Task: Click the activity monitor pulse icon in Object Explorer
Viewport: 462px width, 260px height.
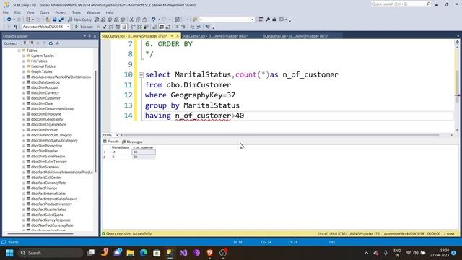Action: pyautogui.click(x=58, y=43)
